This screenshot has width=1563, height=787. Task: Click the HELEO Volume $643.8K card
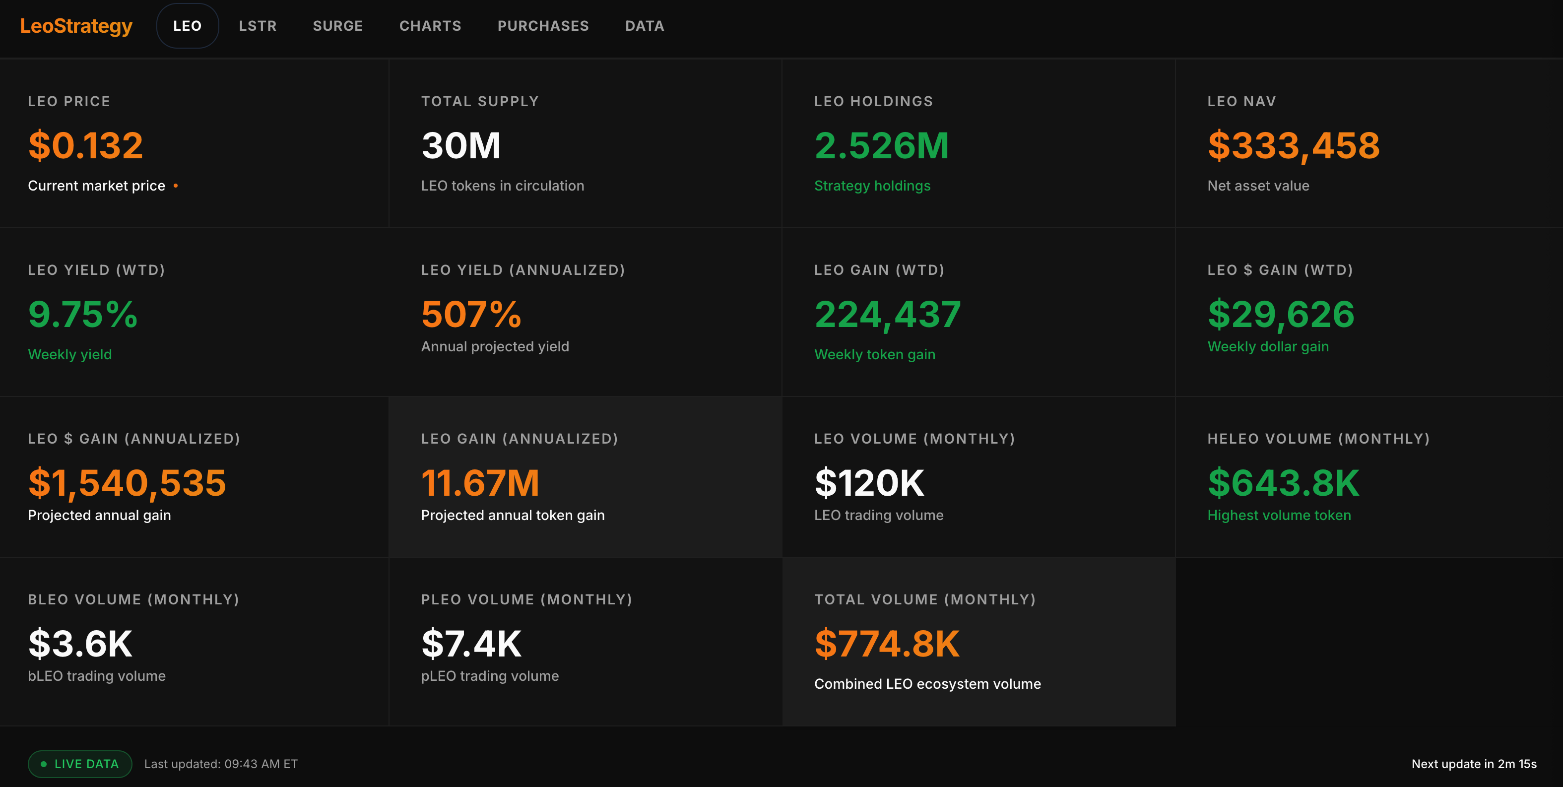coord(1368,476)
